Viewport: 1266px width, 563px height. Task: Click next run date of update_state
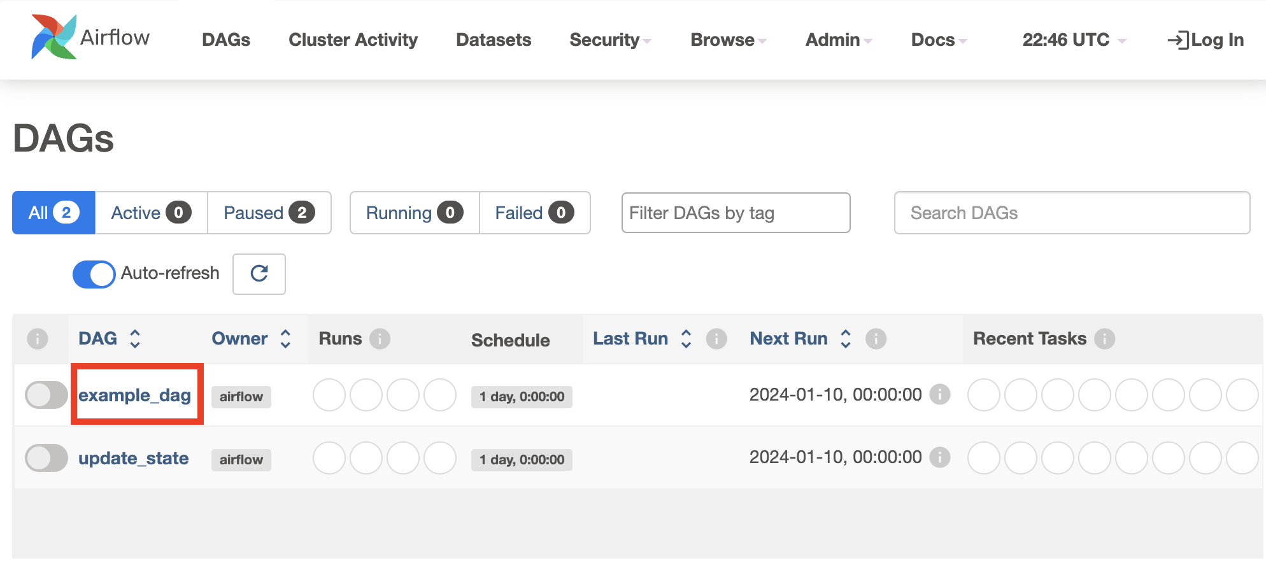[x=836, y=457]
